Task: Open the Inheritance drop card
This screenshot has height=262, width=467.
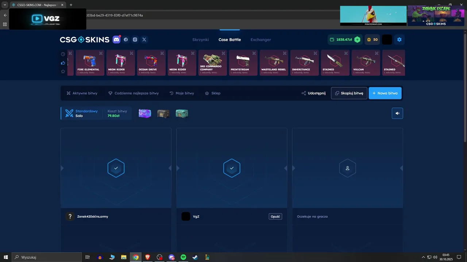Action: [x=304, y=63]
